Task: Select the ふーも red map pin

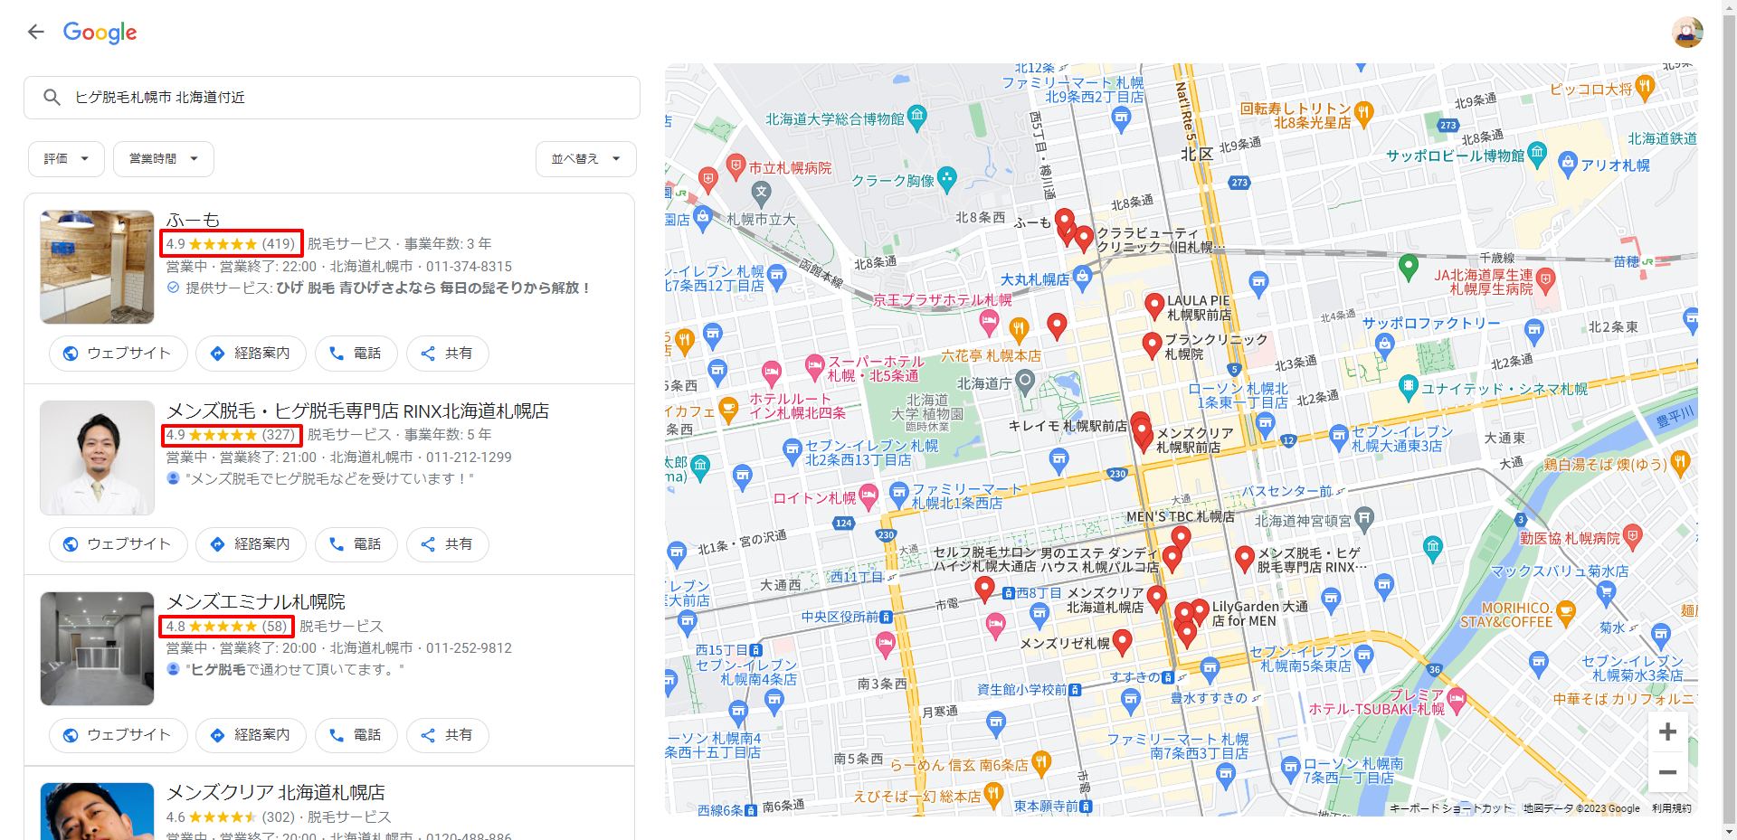Action: tap(1065, 220)
